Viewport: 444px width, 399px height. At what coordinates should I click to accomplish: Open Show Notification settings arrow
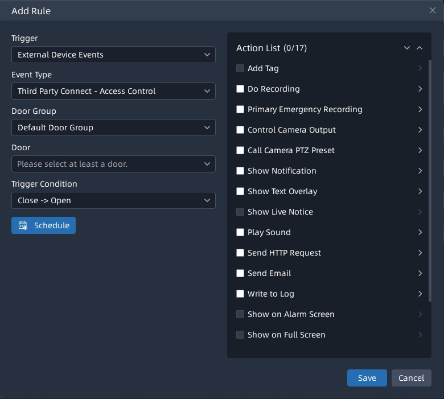point(420,171)
